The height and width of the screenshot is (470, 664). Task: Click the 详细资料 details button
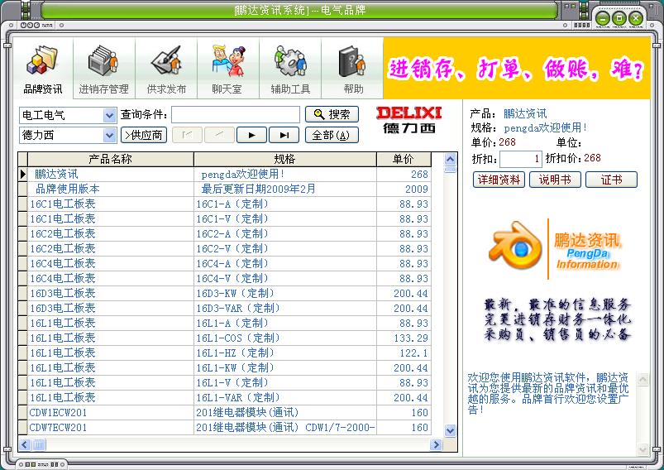coord(499,180)
